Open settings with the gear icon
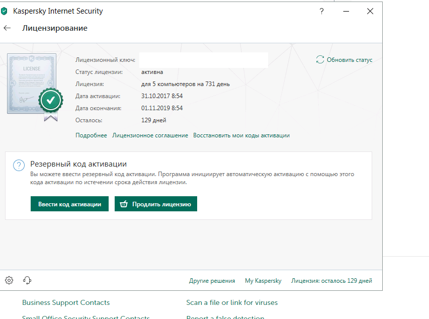 click(9, 280)
